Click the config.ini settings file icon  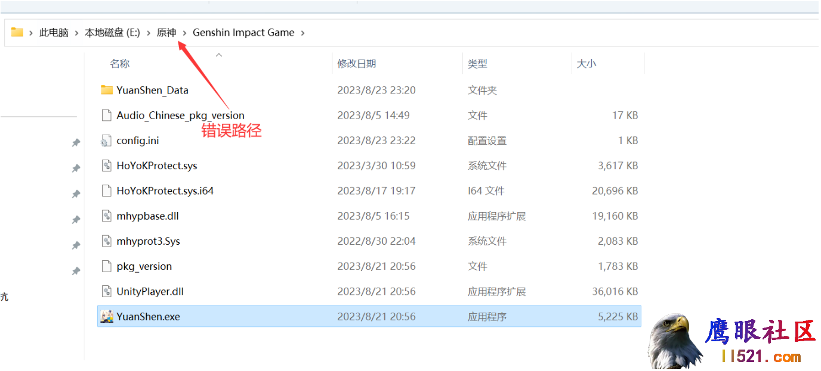107,141
